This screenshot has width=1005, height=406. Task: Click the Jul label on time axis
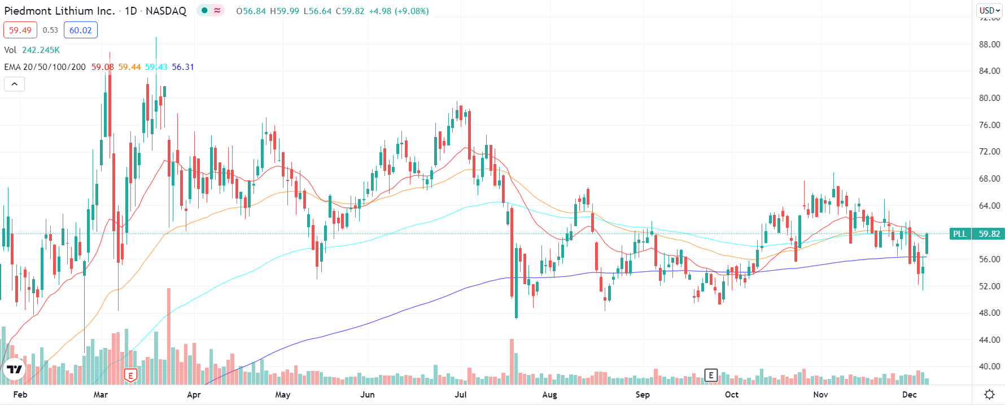(461, 395)
